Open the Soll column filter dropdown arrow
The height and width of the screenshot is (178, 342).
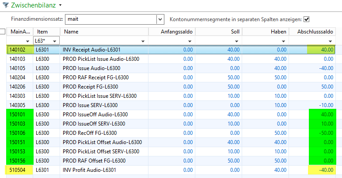tap(236, 41)
